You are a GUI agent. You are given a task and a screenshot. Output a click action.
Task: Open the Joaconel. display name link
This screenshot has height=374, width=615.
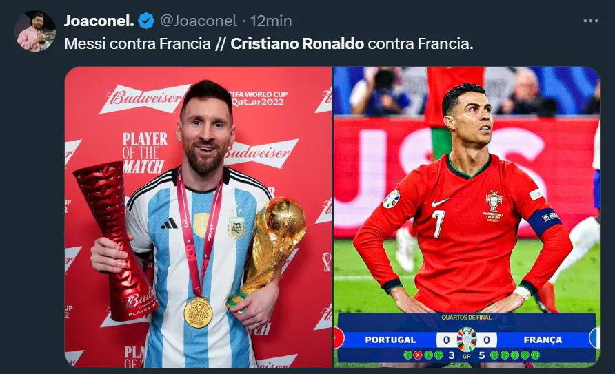(x=99, y=21)
